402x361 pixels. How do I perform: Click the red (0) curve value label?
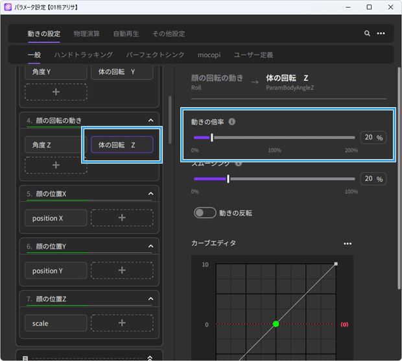(344, 325)
